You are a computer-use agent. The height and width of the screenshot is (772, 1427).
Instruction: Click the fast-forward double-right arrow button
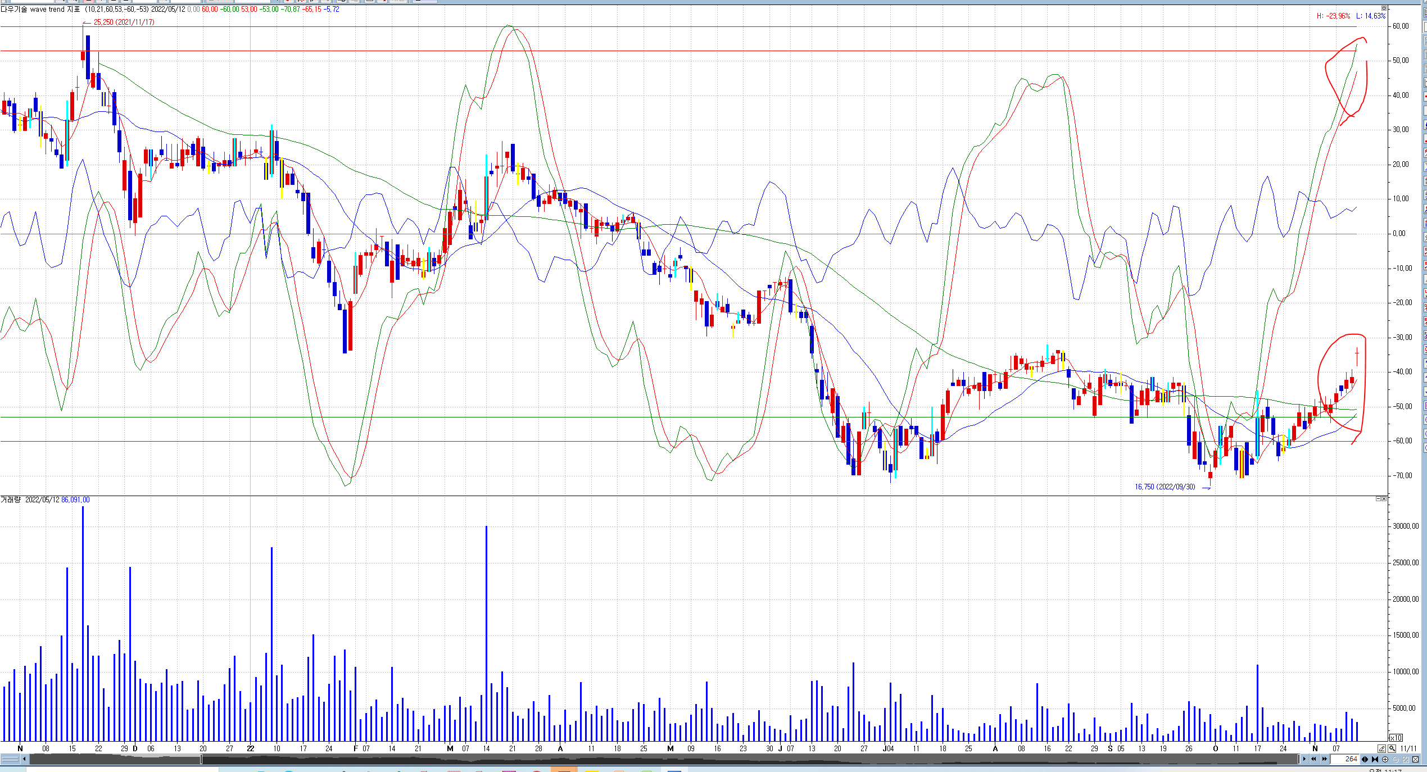pyautogui.click(x=1325, y=759)
